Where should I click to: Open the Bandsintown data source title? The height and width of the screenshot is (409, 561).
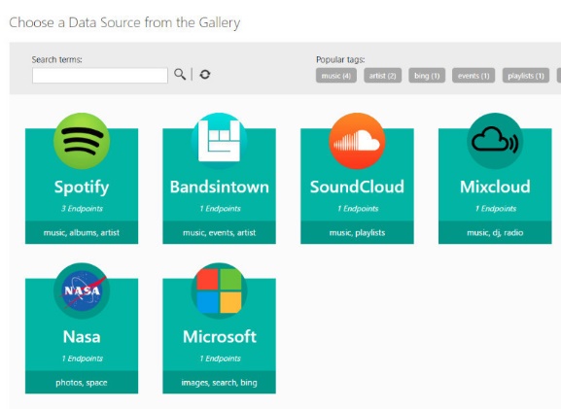220,187
